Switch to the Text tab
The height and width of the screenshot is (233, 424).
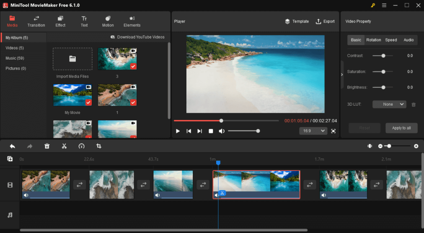[84, 21]
